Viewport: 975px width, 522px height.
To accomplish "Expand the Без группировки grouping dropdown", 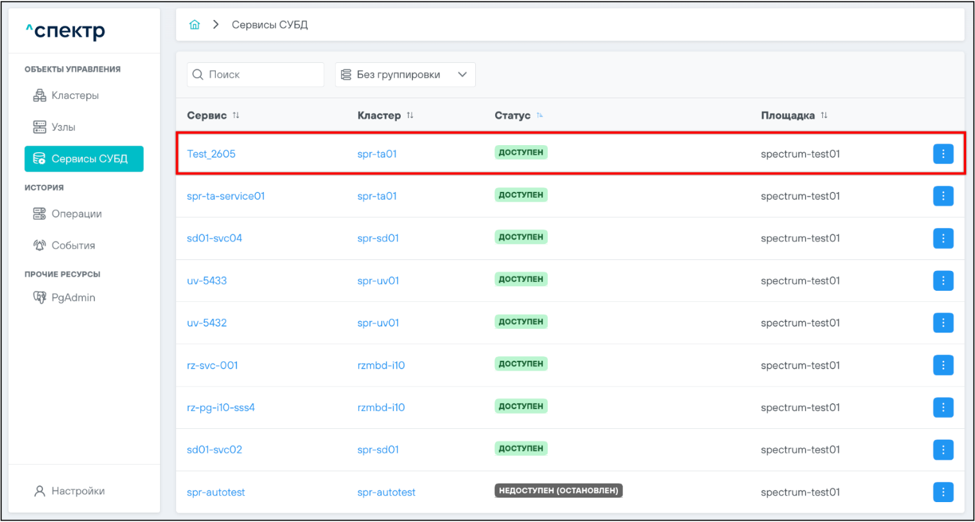I will tap(405, 74).
